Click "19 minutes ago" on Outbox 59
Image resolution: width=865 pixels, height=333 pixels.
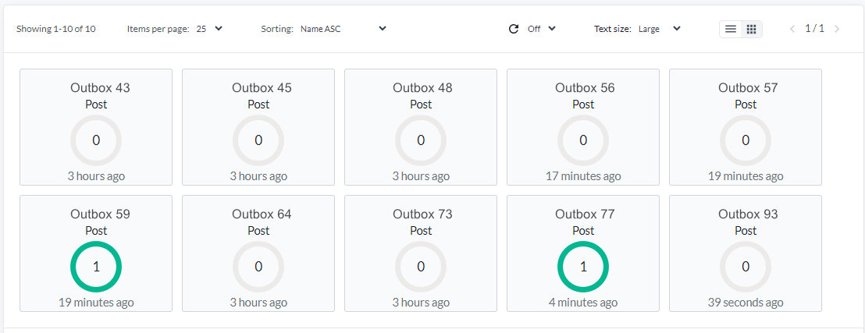(x=96, y=303)
